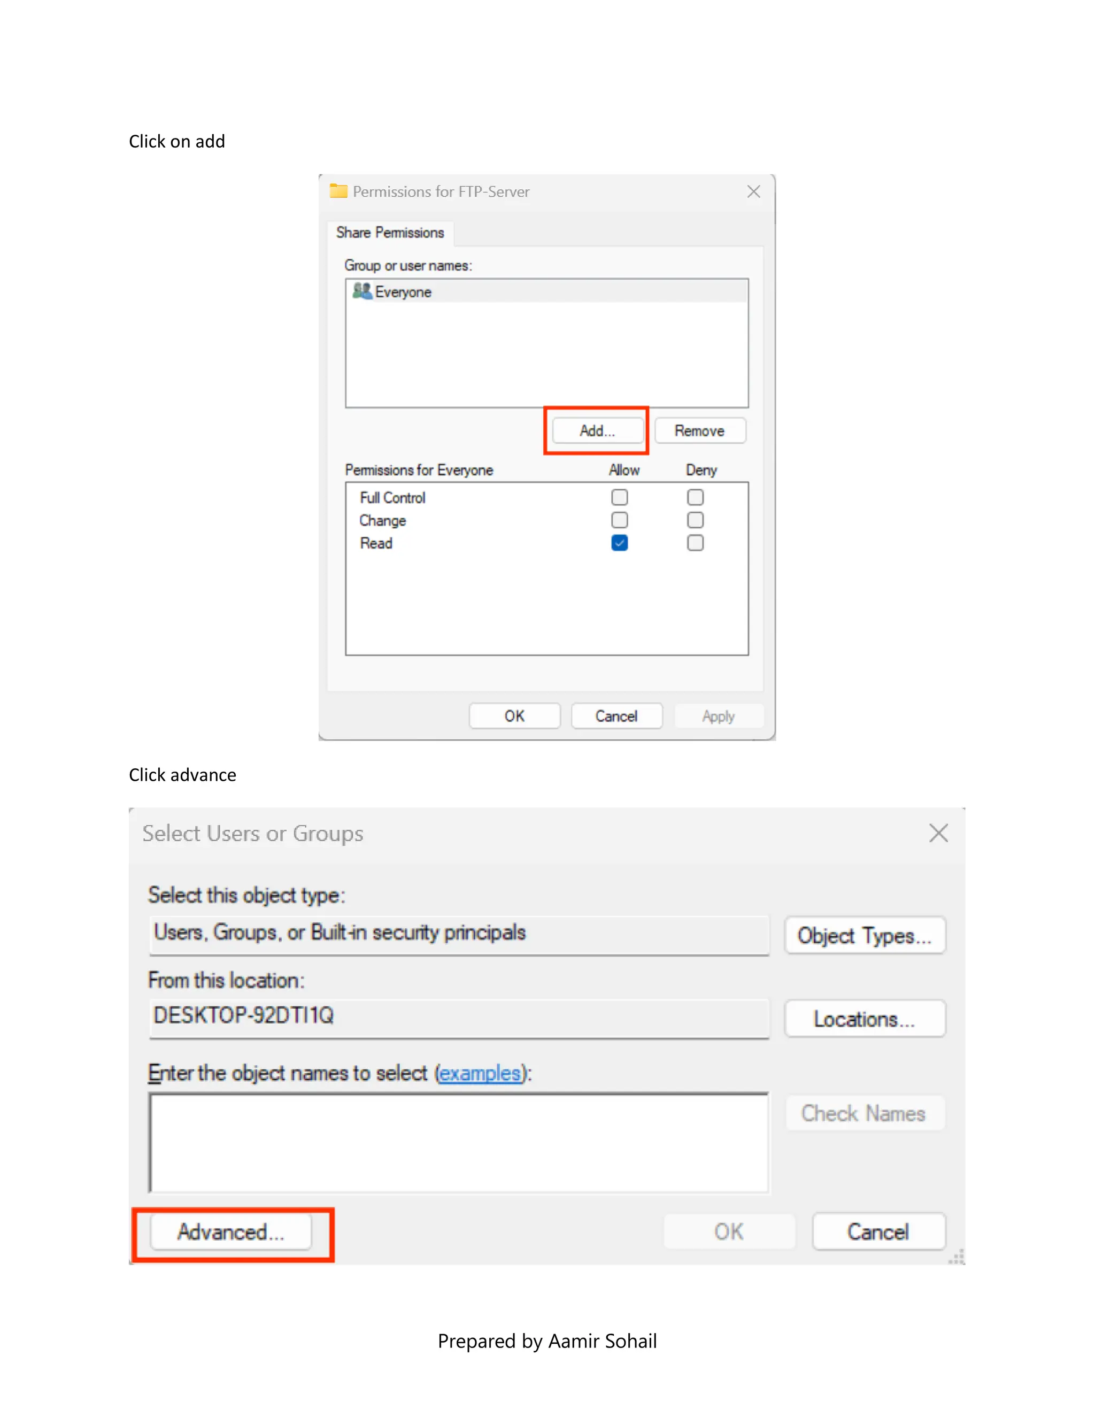
Task: Enable Full Control Allow checkbox
Action: (x=620, y=498)
